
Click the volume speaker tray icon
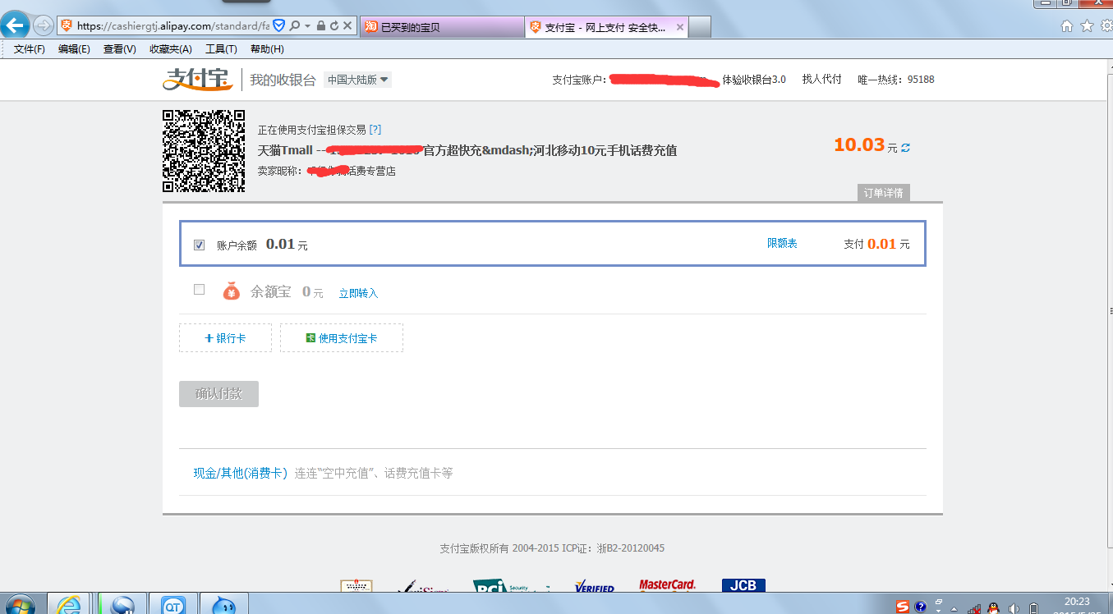[x=1014, y=608]
